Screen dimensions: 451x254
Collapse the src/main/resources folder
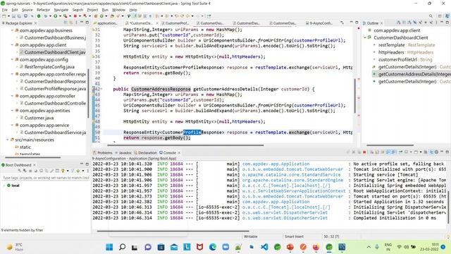(8, 140)
